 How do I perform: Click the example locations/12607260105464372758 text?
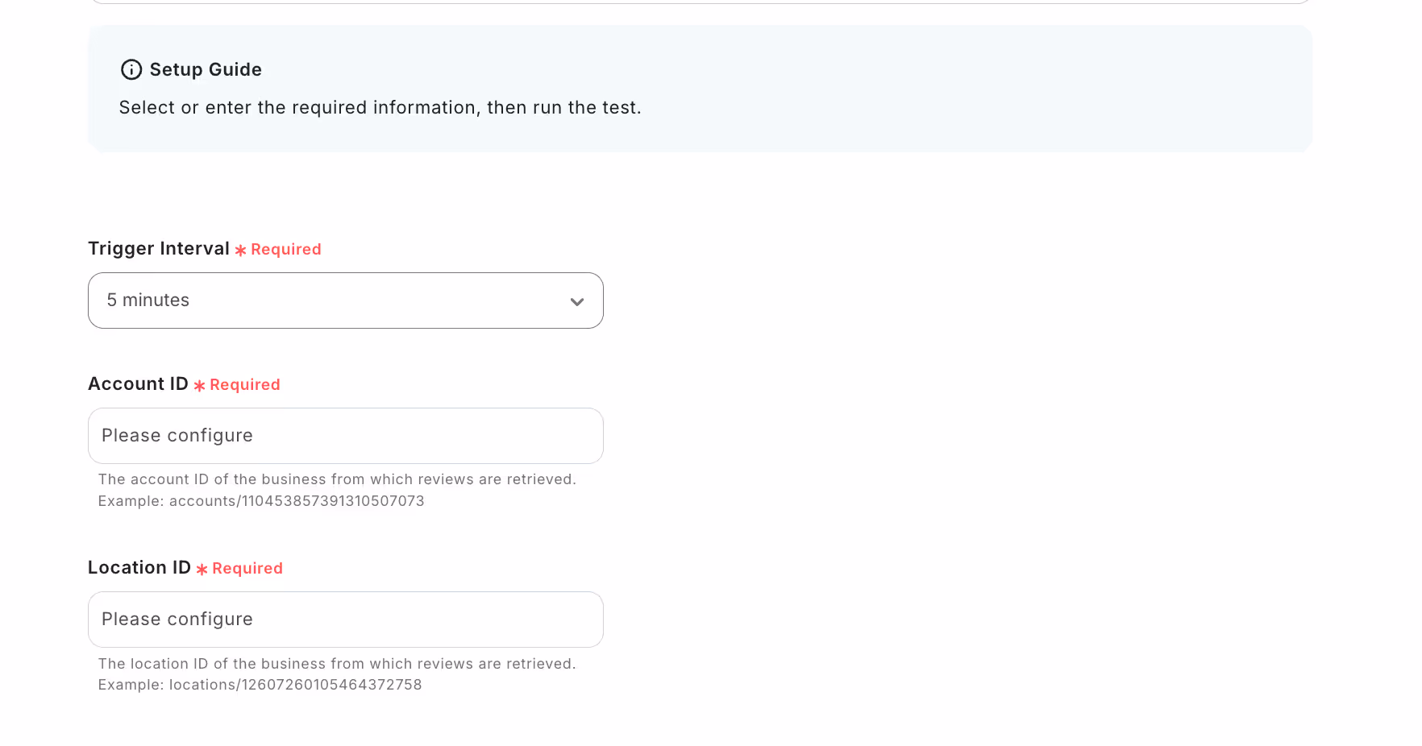tap(260, 685)
